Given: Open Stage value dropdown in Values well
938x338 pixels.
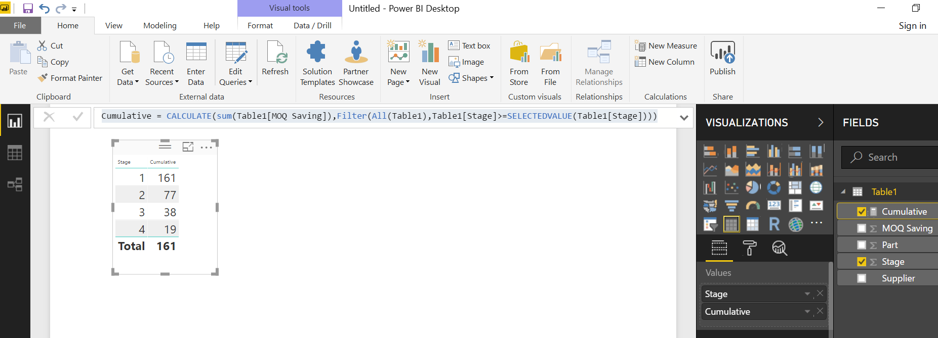Looking at the screenshot, I should [807, 294].
